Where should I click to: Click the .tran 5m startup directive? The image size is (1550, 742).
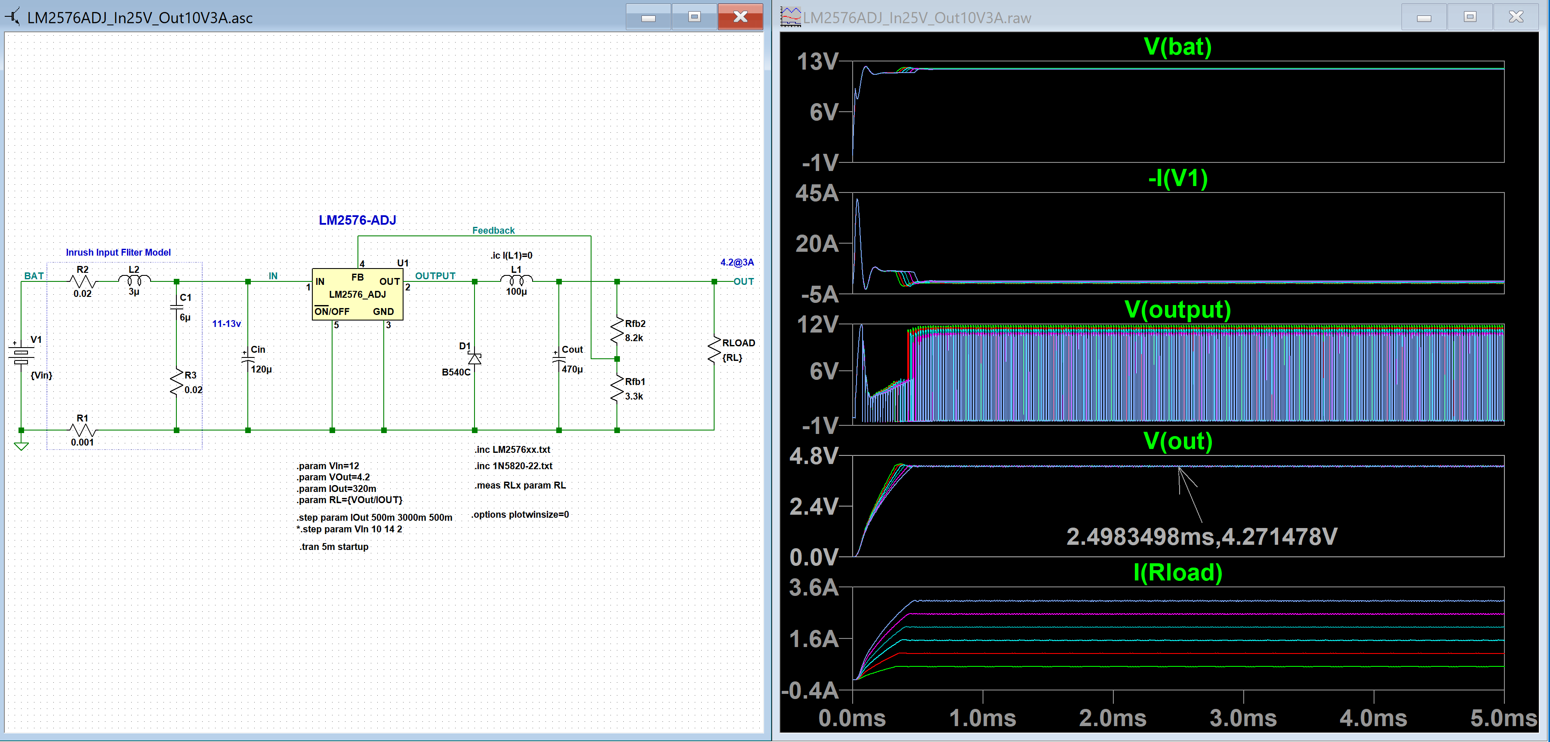334,547
